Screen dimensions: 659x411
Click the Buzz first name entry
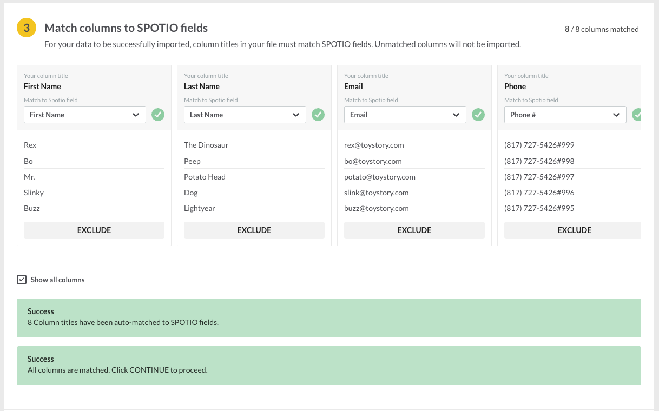point(32,208)
